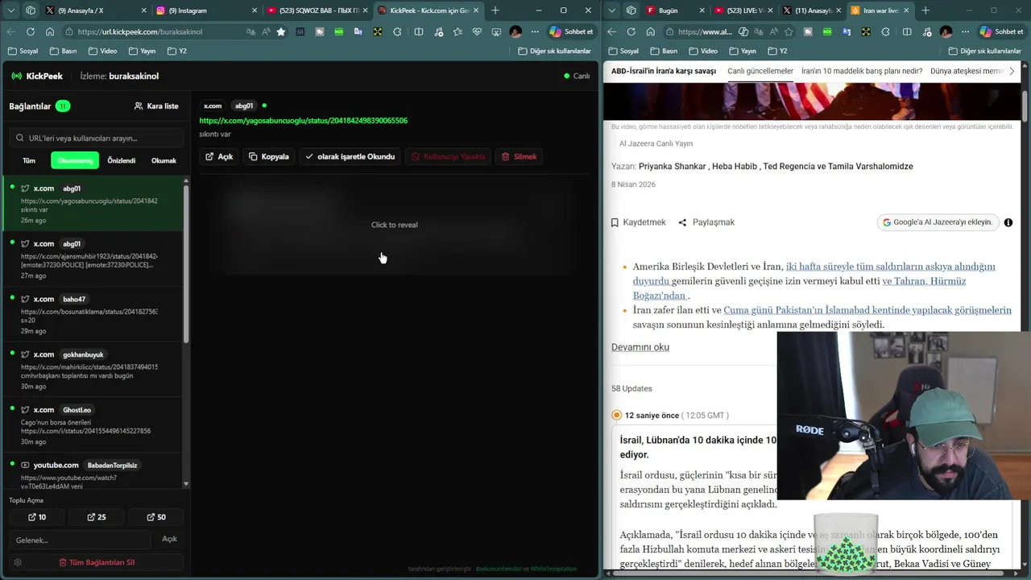The width and height of the screenshot is (1031, 580).
Task: Click to reveal blurred preview
Action: coord(395,225)
